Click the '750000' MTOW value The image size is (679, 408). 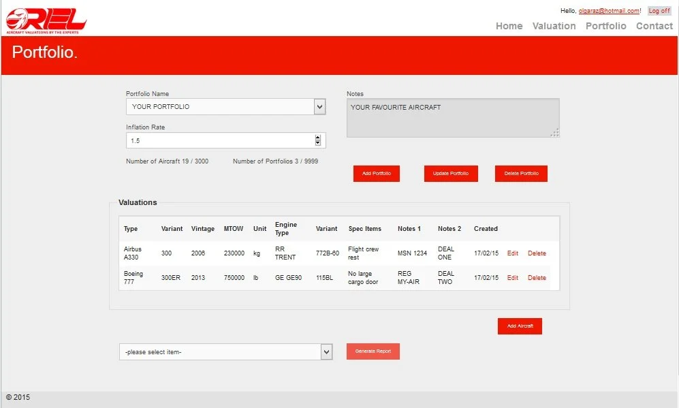click(x=234, y=278)
